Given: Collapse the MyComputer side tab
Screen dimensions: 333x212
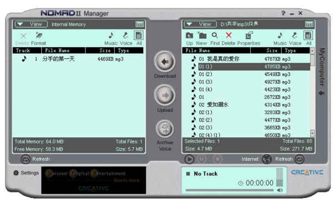Looking at the screenshot, I should pyautogui.click(x=322, y=71).
